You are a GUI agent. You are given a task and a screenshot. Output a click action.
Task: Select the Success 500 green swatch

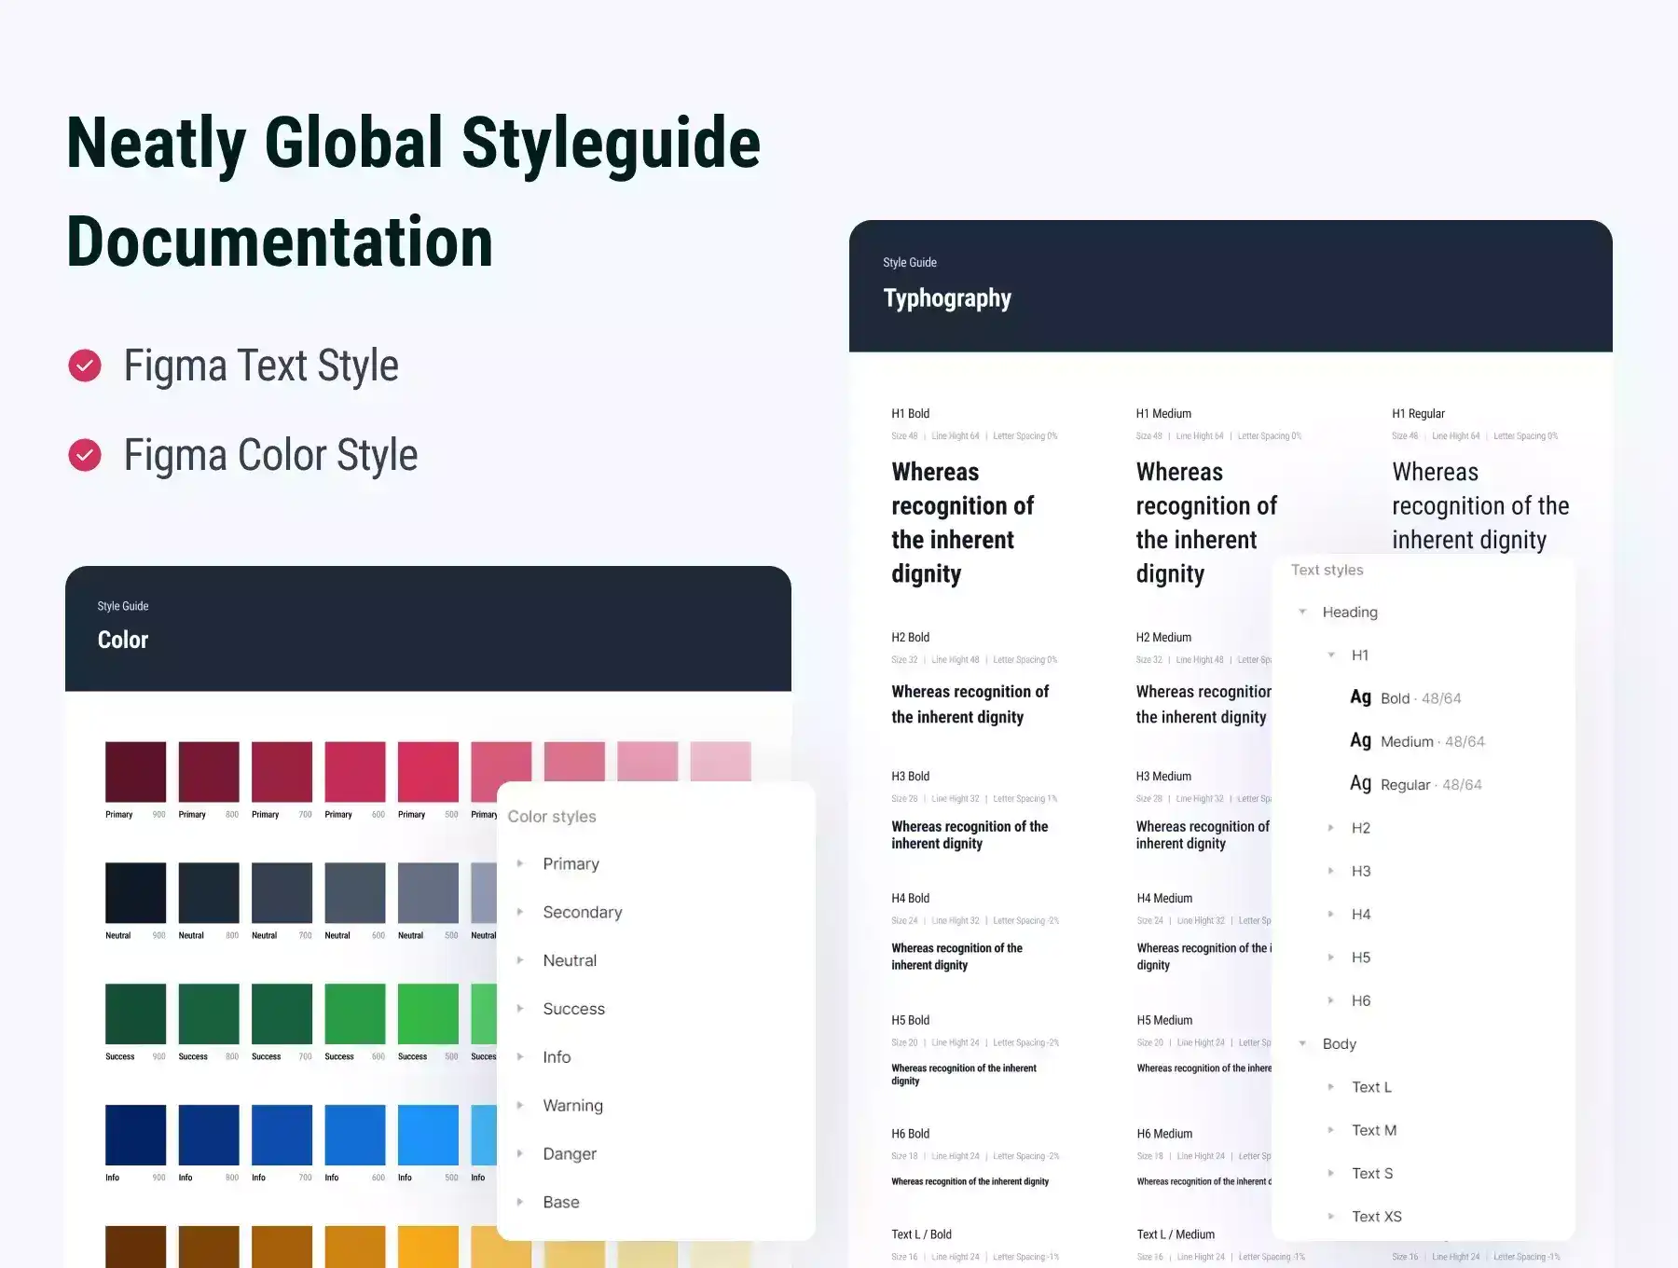(428, 1013)
